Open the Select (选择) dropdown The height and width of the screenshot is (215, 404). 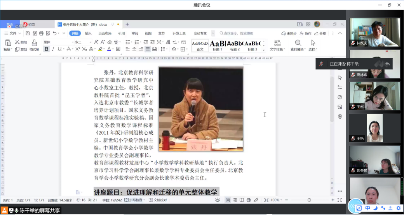point(313,49)
